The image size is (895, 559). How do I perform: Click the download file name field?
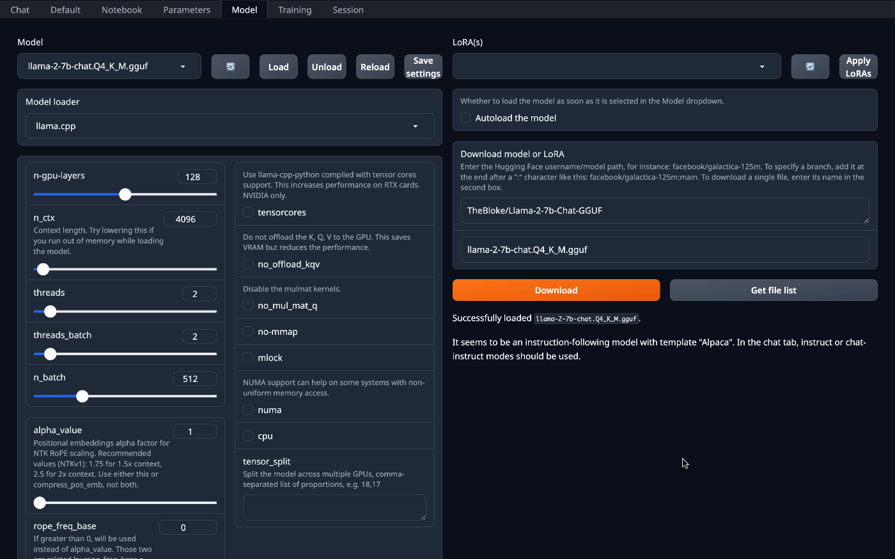pyautogui.click(x=665, y=250)
